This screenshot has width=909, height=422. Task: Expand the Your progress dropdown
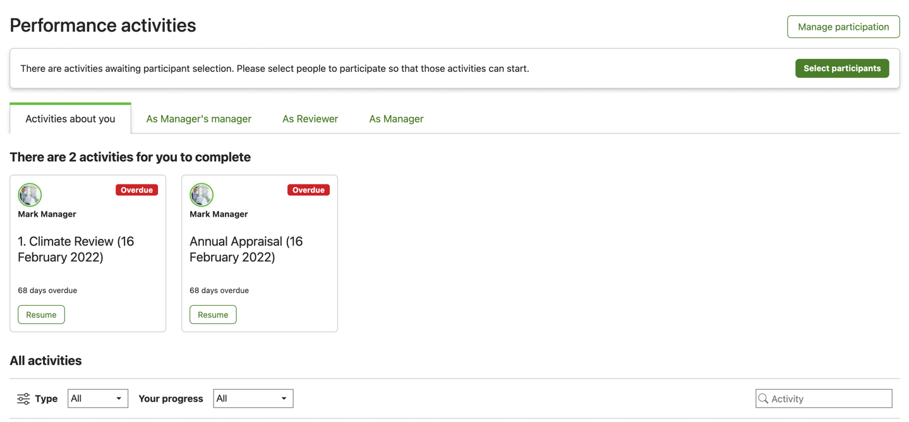click(x=253, y=399)
